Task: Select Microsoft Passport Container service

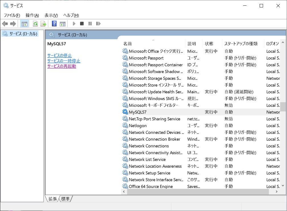Action: click(201, 65)
